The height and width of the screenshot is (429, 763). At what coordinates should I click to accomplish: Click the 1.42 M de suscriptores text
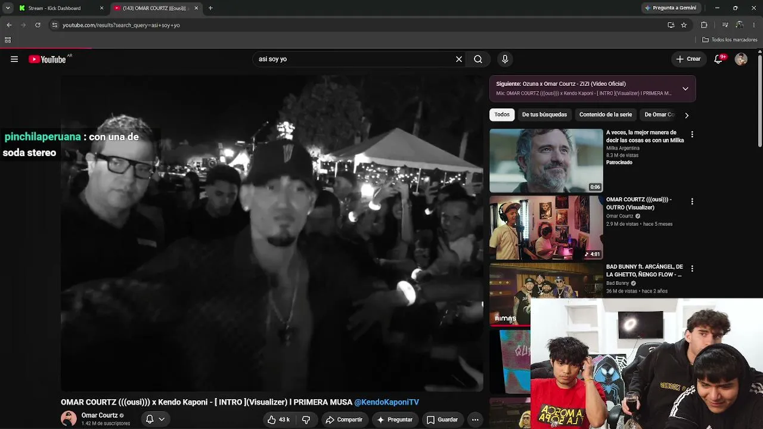[x=106, y=424]
